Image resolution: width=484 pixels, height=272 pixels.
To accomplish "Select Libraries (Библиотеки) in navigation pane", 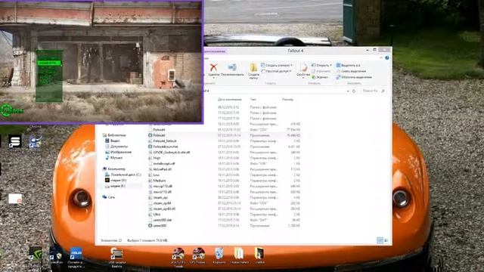I will pyautogui.click(x=114, y=135).
